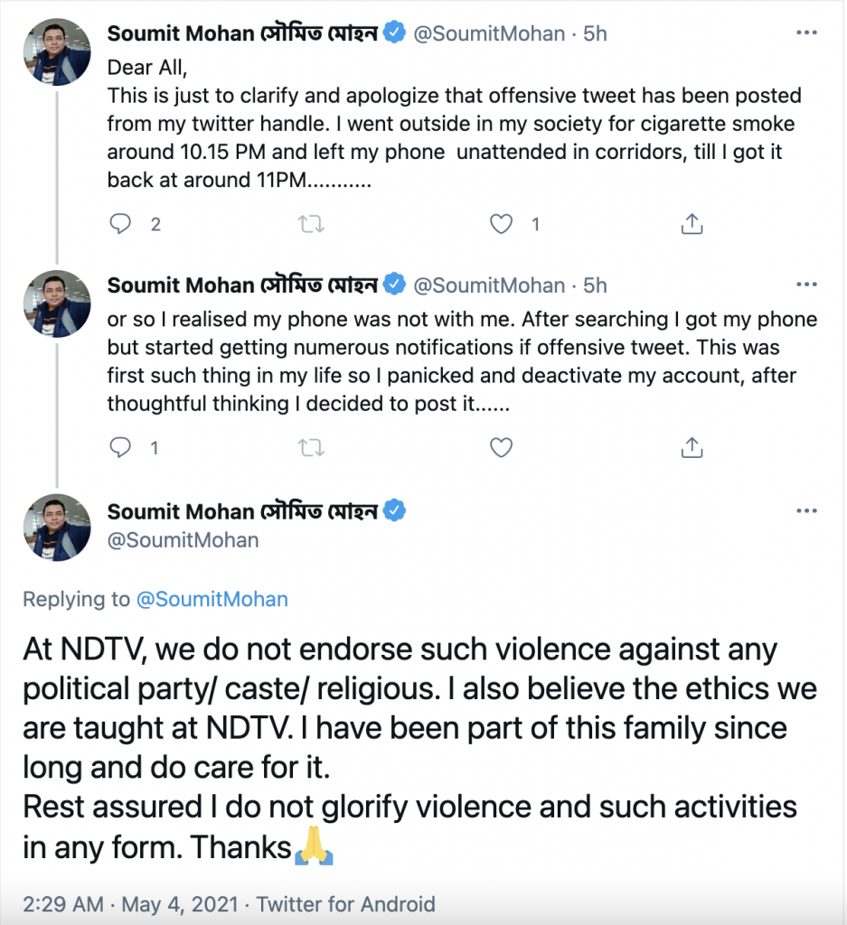Open profile avatar of first tweet
847x925 pixels.
pyautogui.click(x=57, y=51)
